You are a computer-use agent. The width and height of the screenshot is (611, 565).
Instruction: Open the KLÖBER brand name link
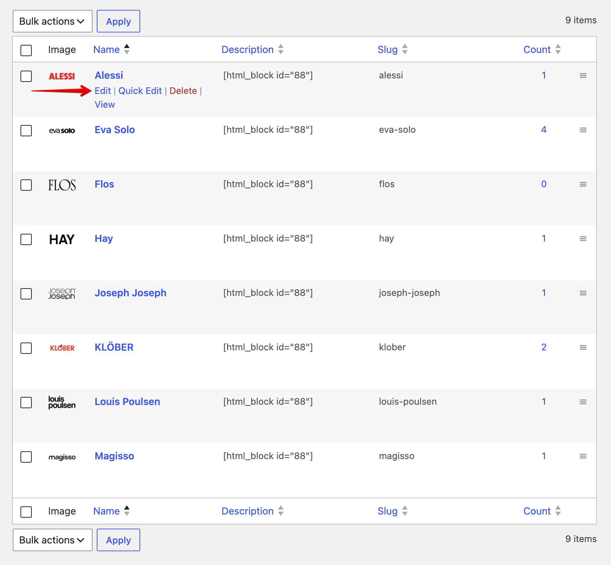(114, 347)
